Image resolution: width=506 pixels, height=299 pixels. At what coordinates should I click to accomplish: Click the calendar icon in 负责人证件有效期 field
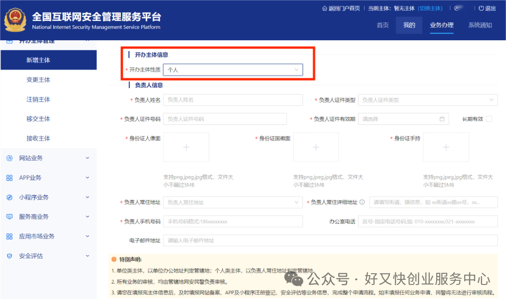click(x=442, y=119)
